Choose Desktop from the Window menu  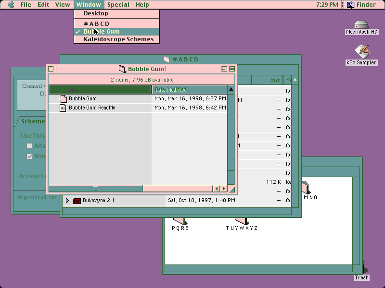click(x=116, y=13)
